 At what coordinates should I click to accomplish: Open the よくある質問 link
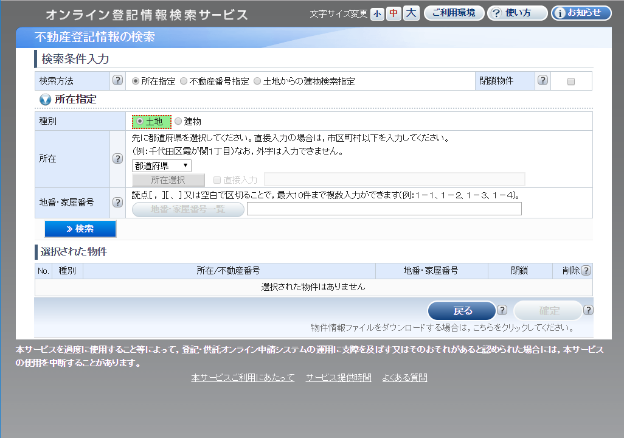point(404,378)
